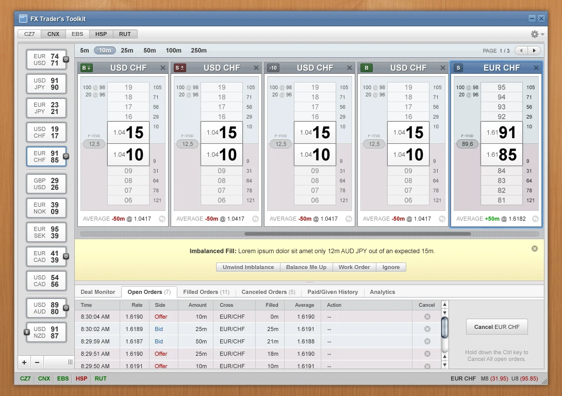Click HSP status in bottom status bar
Screen dimensions: 562x396
click(x=81, y=378)
